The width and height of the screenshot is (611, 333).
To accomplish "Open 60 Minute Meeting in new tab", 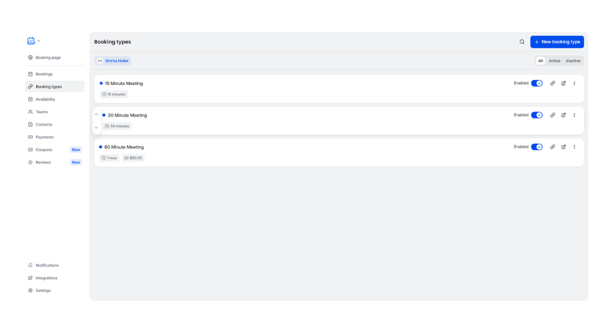I will coord(564,147).
